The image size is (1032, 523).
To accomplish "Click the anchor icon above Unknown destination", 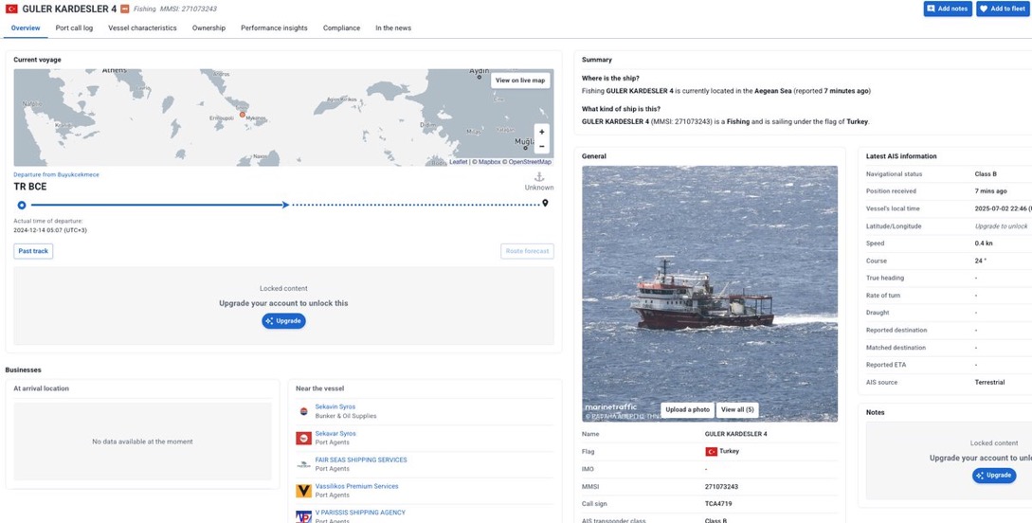I will pyautogui.click(x=539, y=177).
